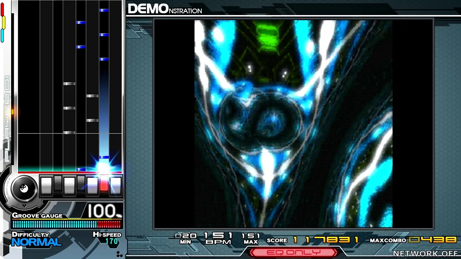Screen dimensions: 461x259
Task: Select the MAX BPM value 151
Action: (251, 236)
